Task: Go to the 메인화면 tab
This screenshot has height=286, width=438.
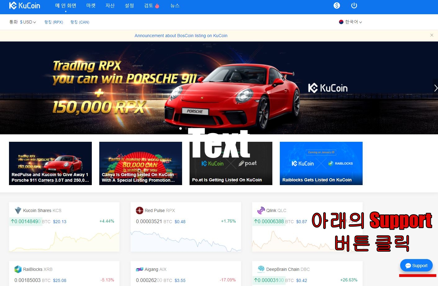Action: (x=66, y=6)
